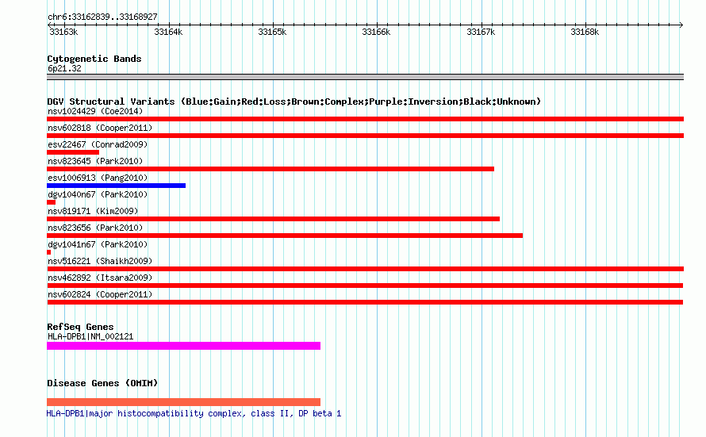Click the orange OMIM disease gene bar
Screen dimensions: 706x437
coord(184,402)
